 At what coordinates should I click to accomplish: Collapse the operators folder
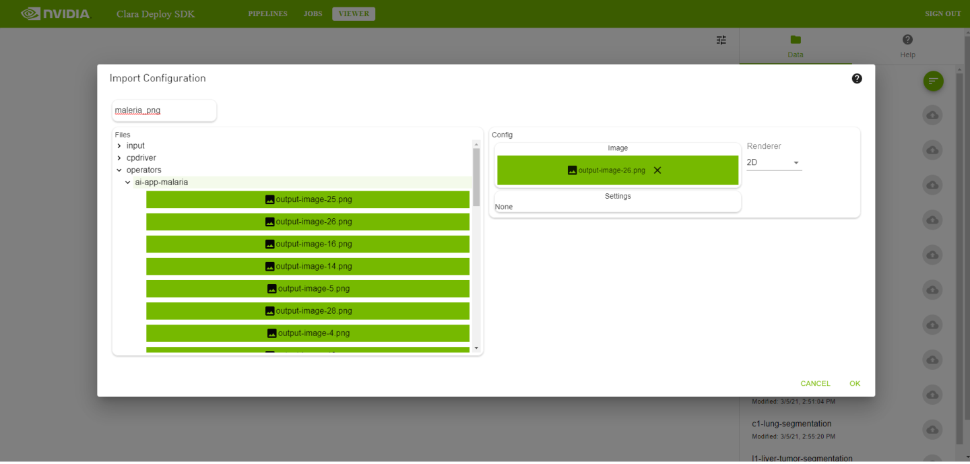click(119, 170)
